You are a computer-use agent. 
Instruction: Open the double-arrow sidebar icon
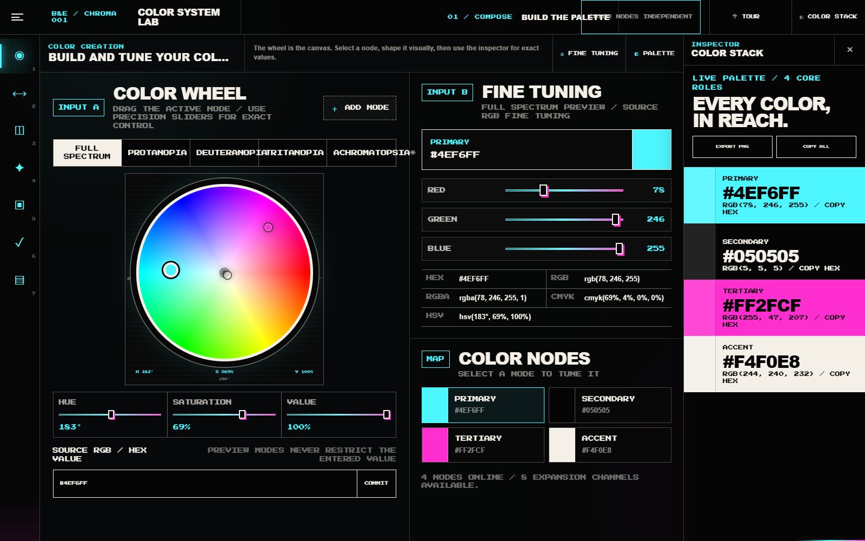click(19, 94)
